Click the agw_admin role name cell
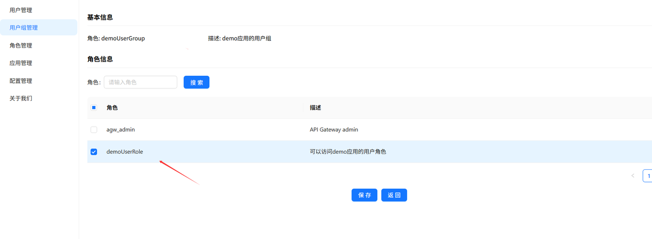The height and width of the screenshot is (239, 652). (121, 130)
